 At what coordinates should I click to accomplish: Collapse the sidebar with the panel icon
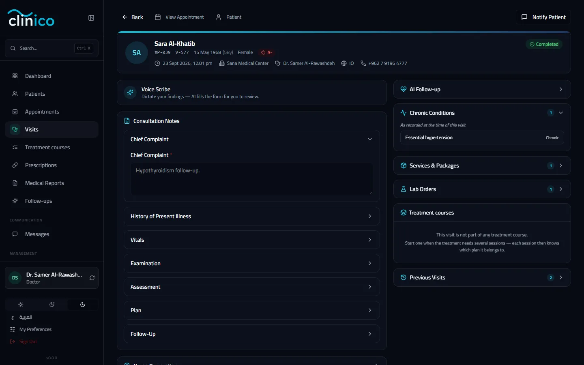coord(91,18)
